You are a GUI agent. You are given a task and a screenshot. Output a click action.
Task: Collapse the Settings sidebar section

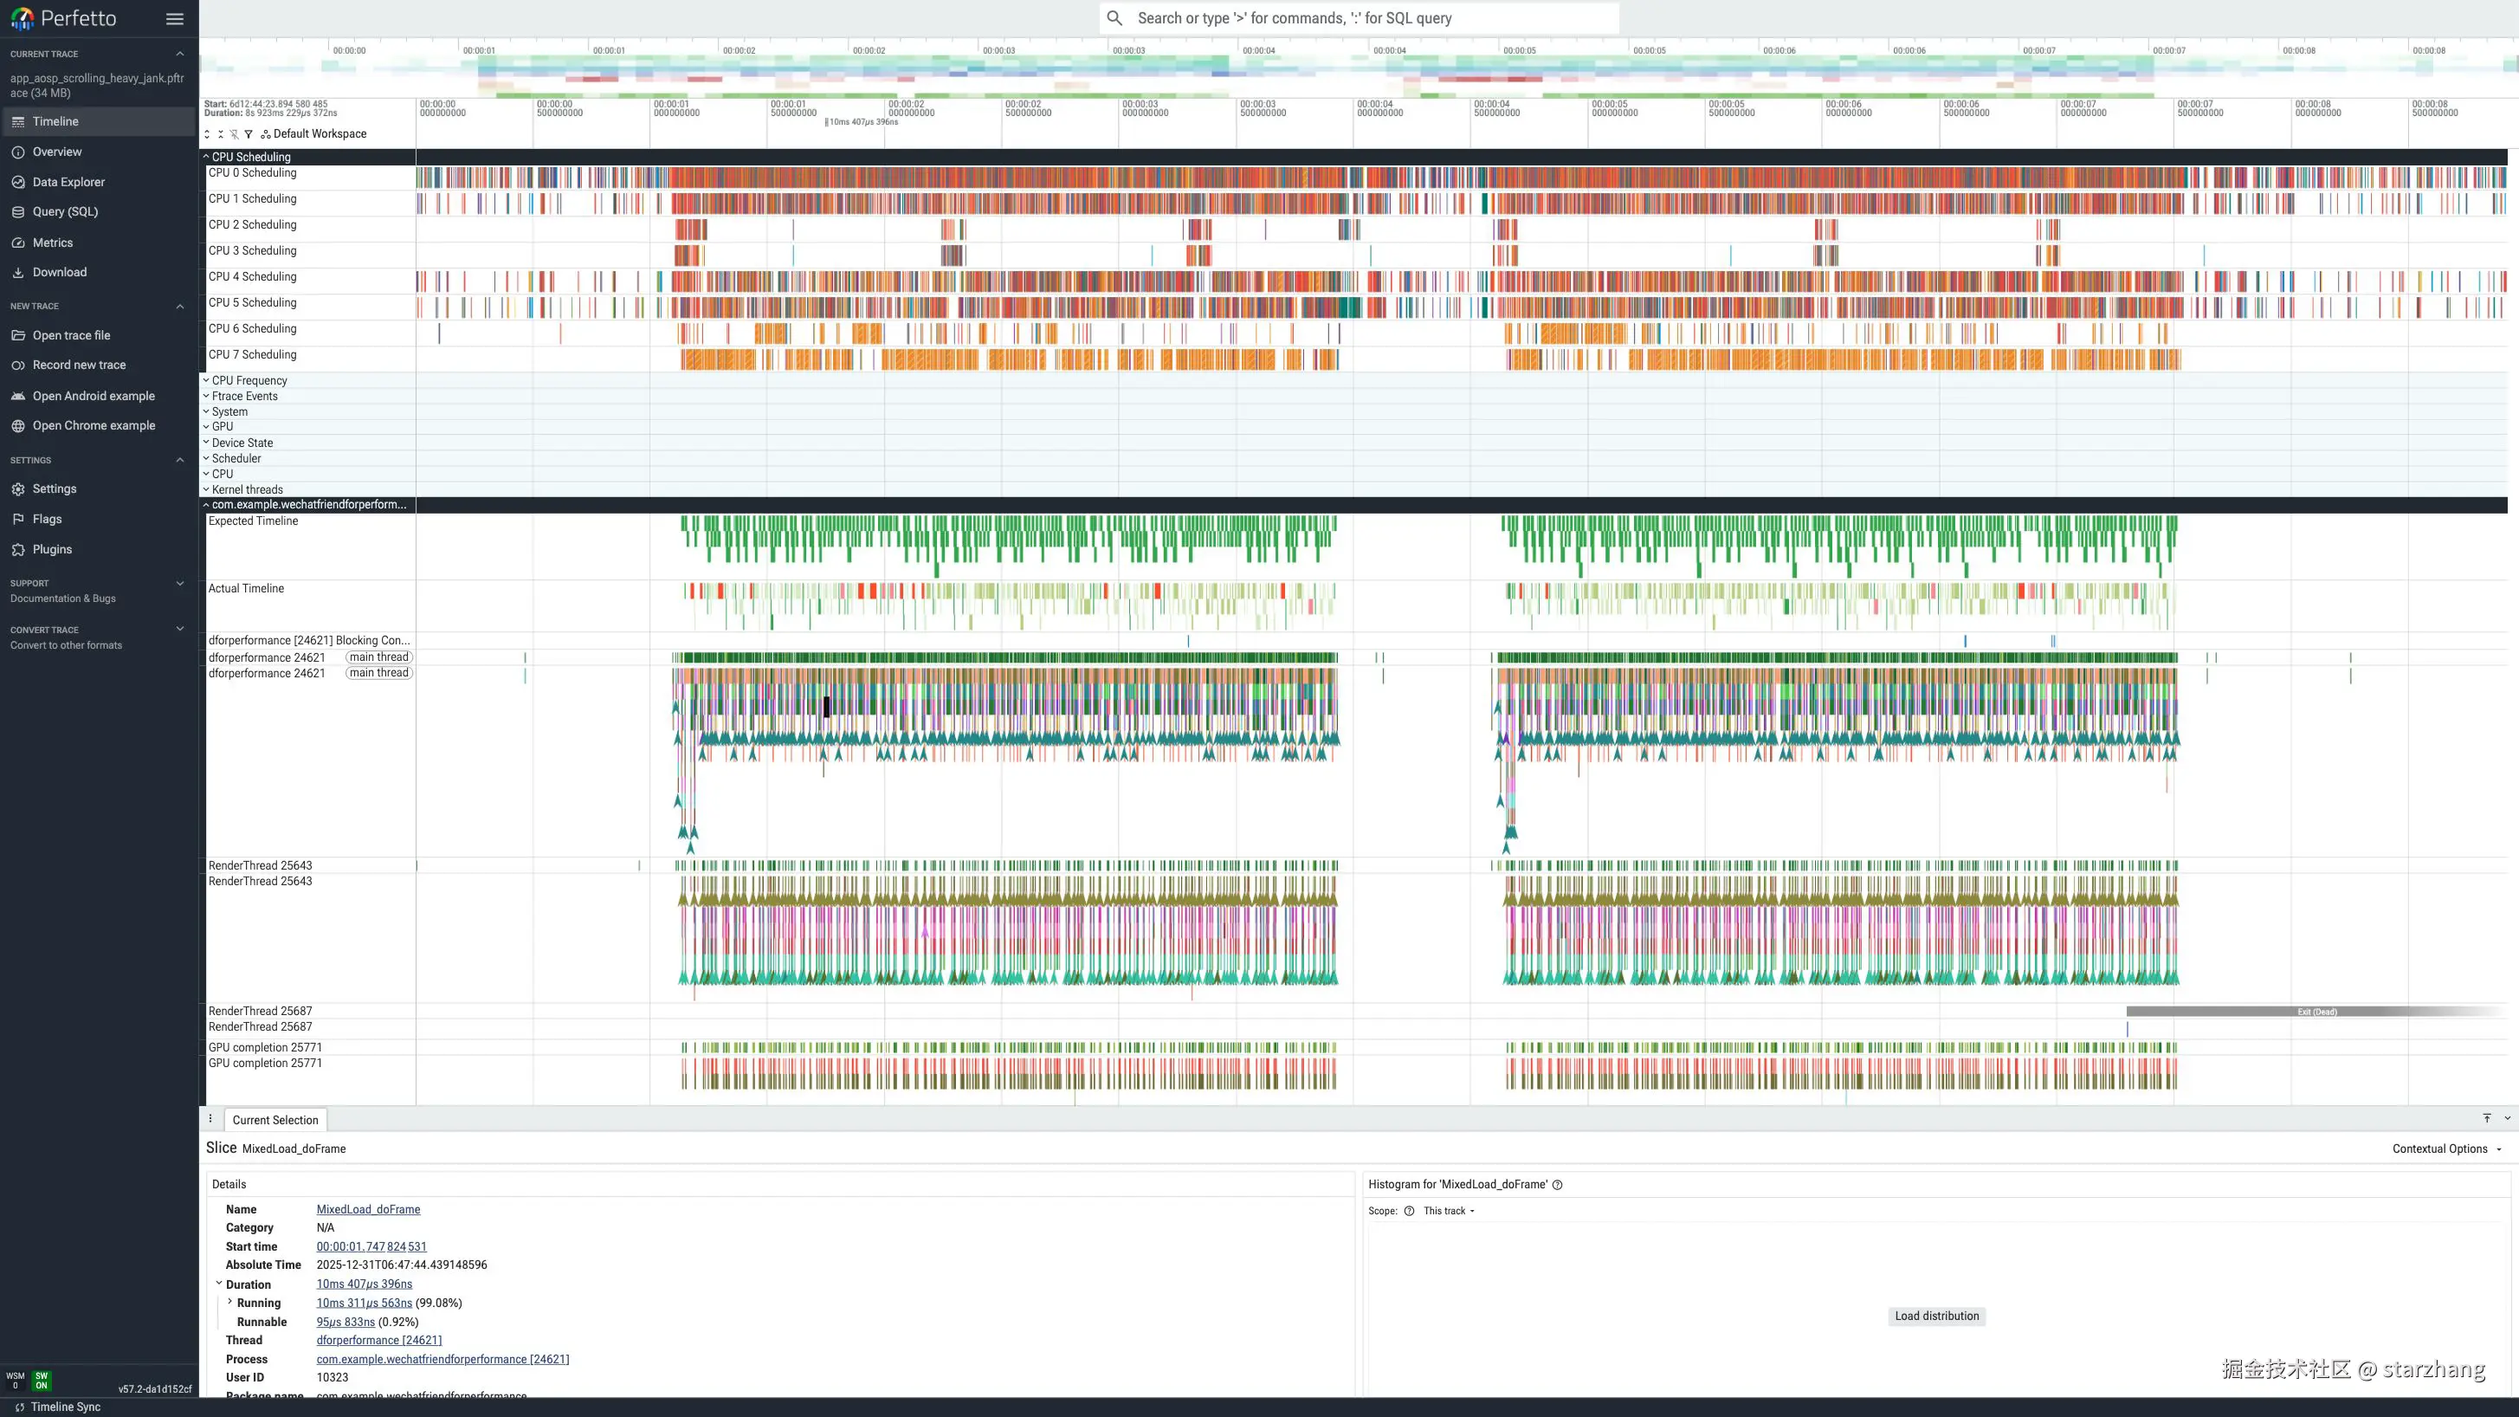180,460
